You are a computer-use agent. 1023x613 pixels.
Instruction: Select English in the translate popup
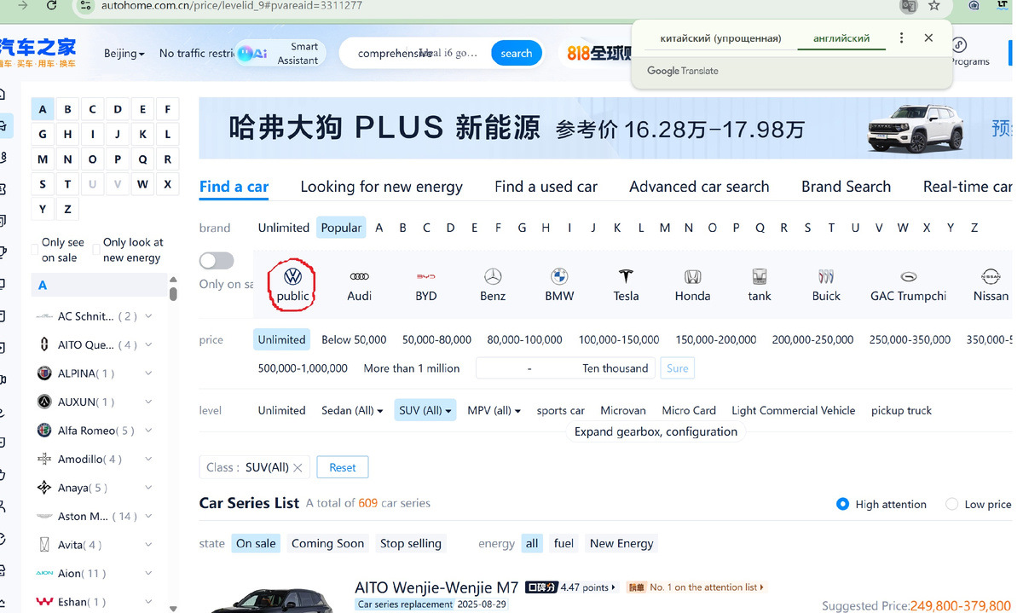tap(841, 38)
